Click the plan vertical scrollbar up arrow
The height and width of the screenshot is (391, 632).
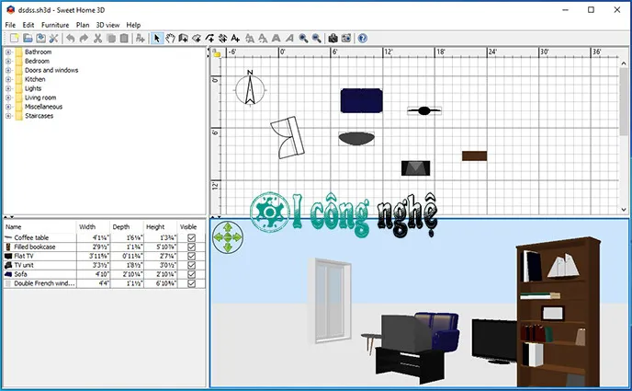[624, 63]
